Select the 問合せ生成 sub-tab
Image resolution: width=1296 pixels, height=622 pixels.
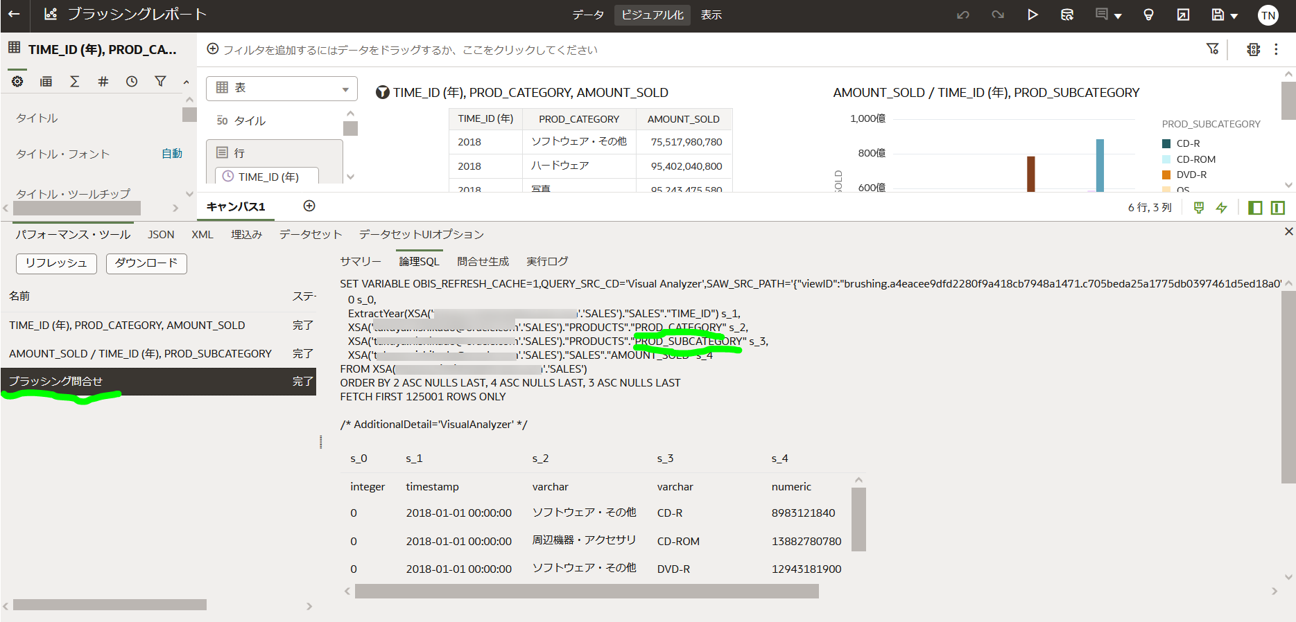click(483, 261)
